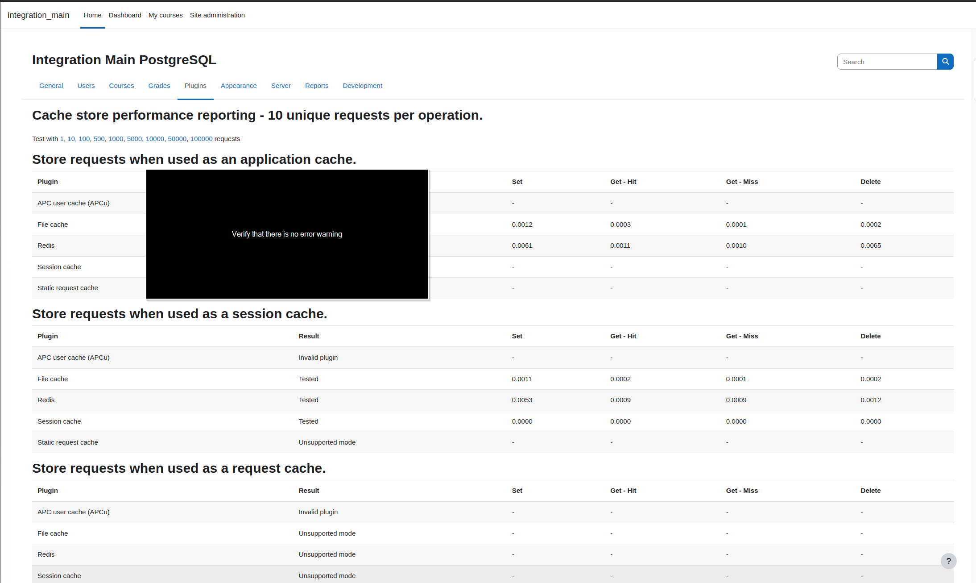Open Dashboard from top navigation
976x583 pixels.
[x=125, y=15]
